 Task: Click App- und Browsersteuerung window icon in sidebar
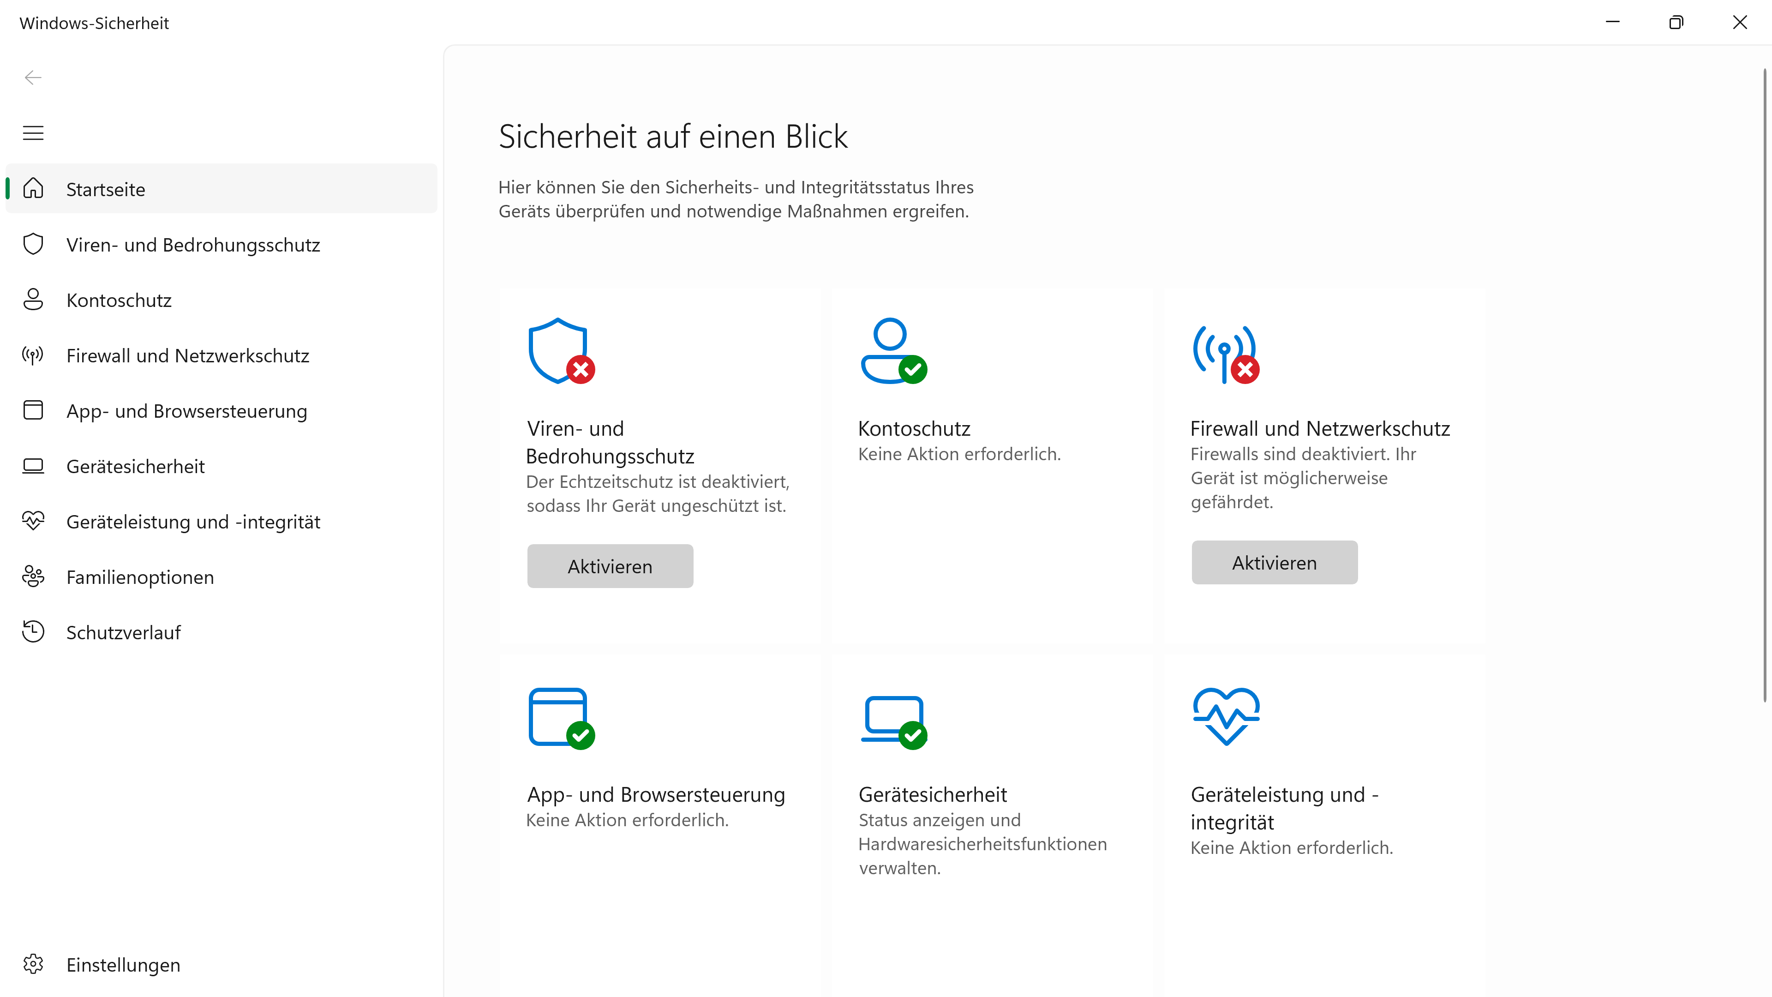(x=33, y=410)
